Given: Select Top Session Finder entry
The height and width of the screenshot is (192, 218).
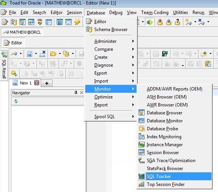Looking at the screenshot, I should (175, 184).
